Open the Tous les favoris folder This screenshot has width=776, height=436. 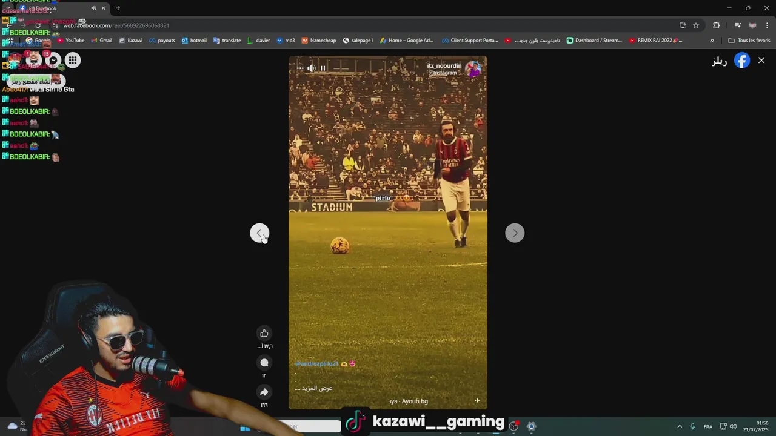pyautogui.click(x=749, y=41)
